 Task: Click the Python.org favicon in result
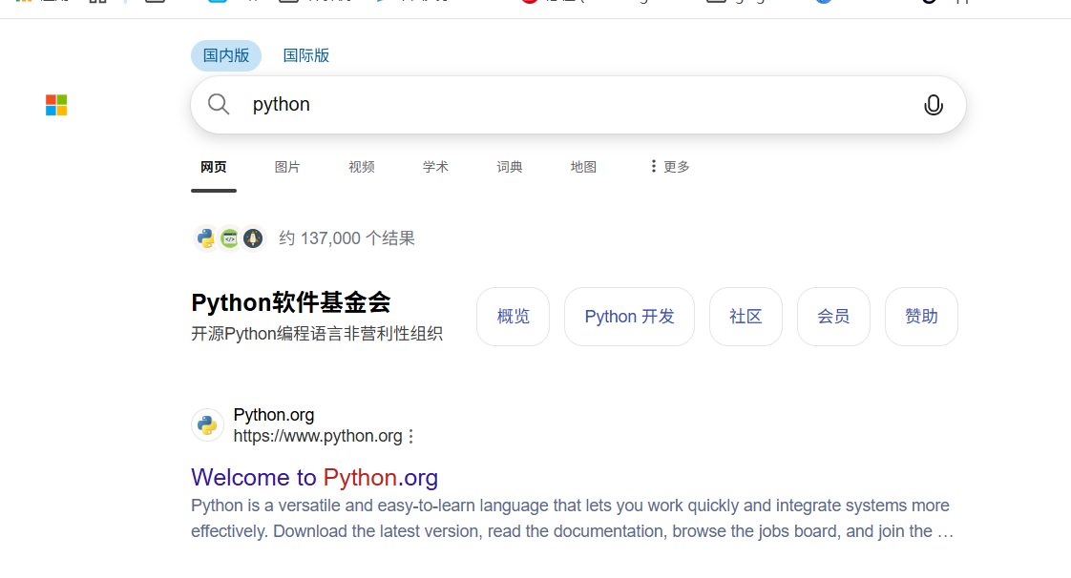tap(207, 425)
